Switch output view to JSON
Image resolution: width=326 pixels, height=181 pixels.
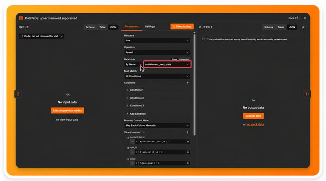click(x=291, y=27)
